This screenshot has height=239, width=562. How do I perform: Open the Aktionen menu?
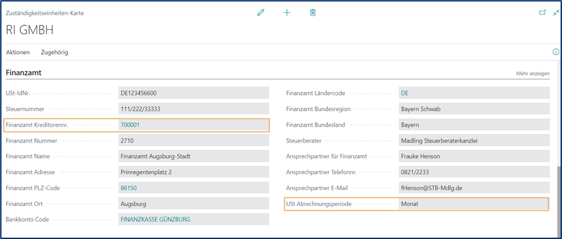pyautogui.click(x=18, y=52)
